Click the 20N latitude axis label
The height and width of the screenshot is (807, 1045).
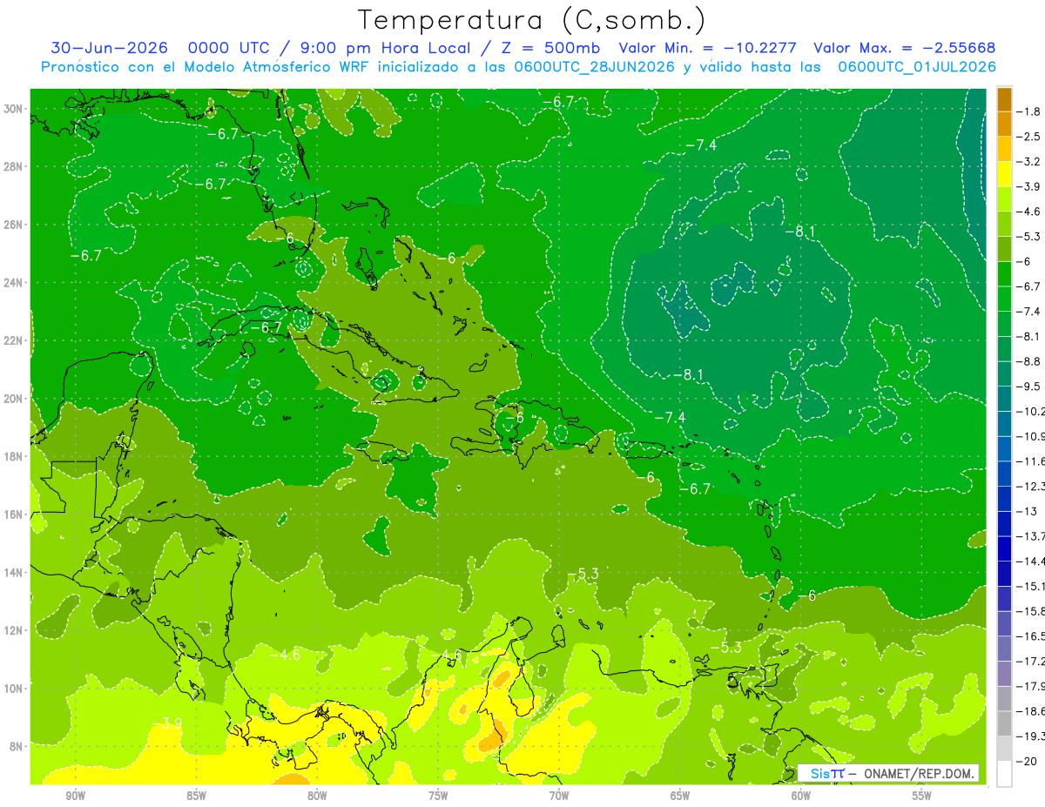point(15,399)
